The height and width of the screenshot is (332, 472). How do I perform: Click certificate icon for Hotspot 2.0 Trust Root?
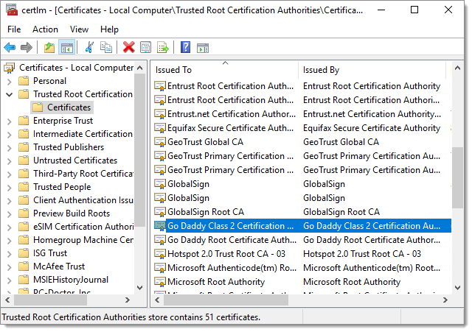159,254
